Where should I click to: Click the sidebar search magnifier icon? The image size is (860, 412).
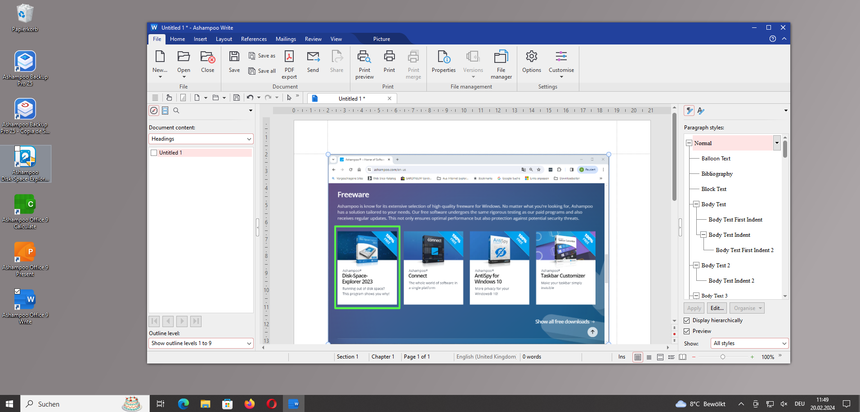tap(176, 111)
